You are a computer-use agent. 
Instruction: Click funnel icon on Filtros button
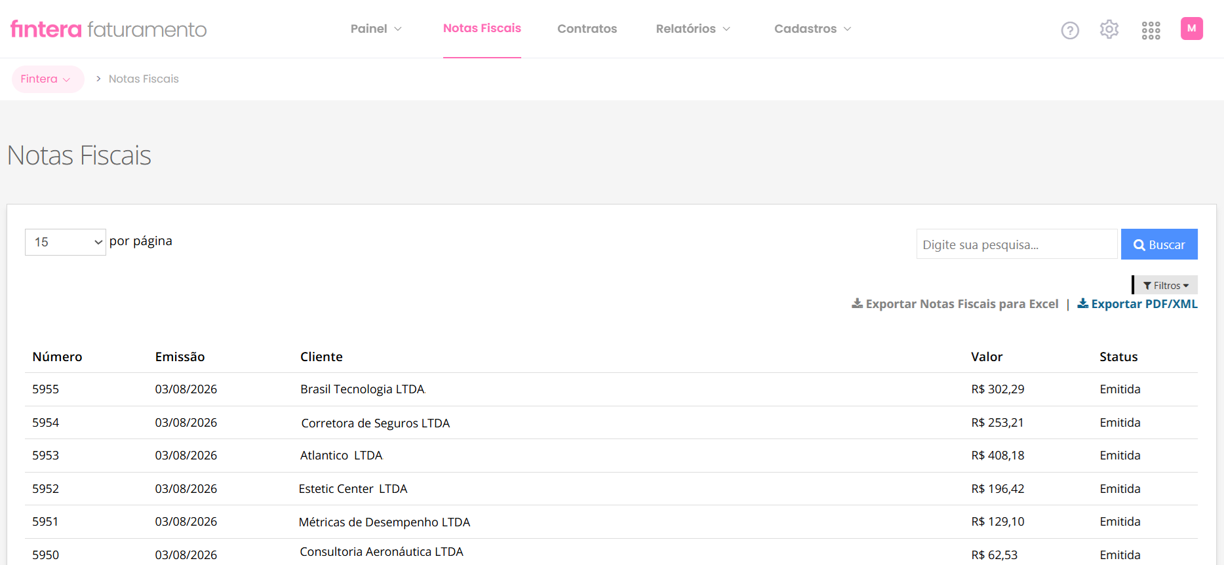click(1147, 286)
